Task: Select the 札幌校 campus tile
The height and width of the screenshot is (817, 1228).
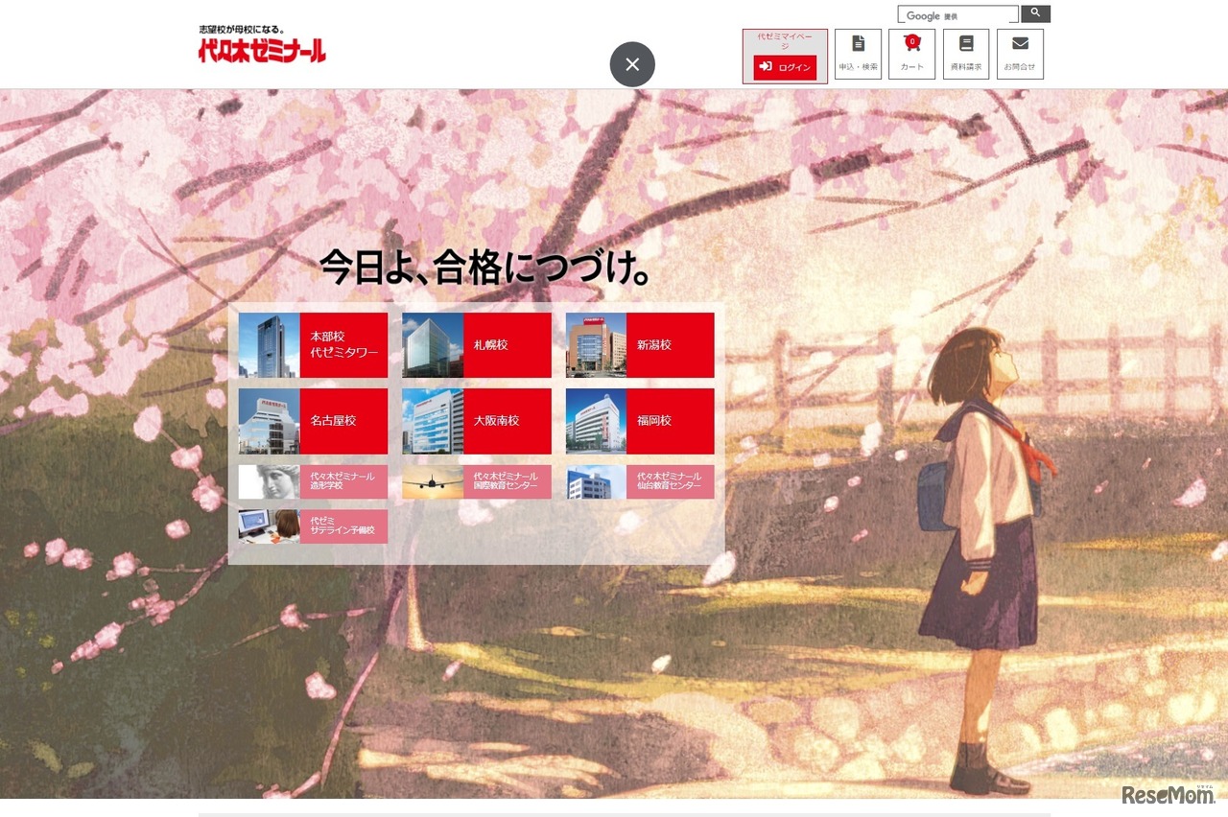Action: 477,345
